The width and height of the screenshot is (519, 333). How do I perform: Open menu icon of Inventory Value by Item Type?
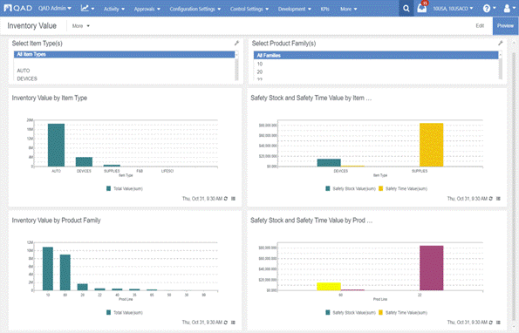[x=234, y=199]
